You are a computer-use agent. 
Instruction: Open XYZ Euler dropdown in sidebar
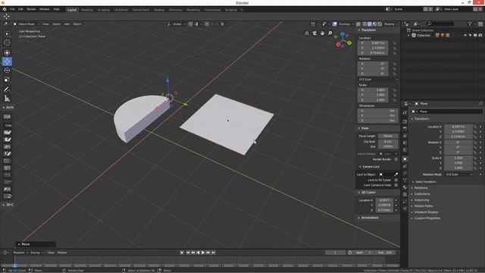(x=378, y=80)
